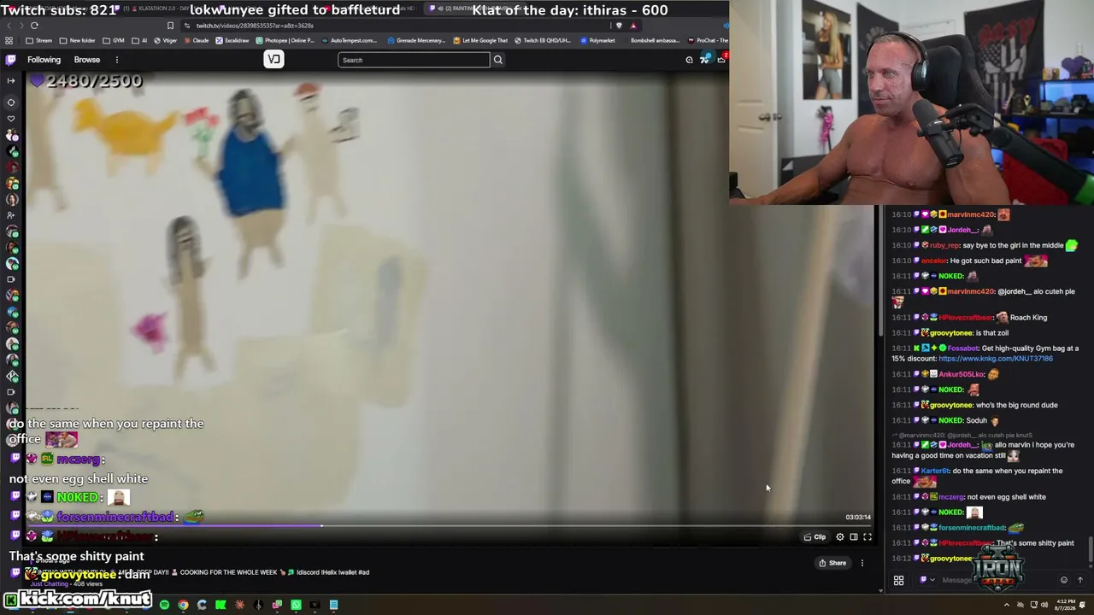Open WhatsApp from the taskbar
Viewport: 1094px width, 615px height.
pos(296,605)
